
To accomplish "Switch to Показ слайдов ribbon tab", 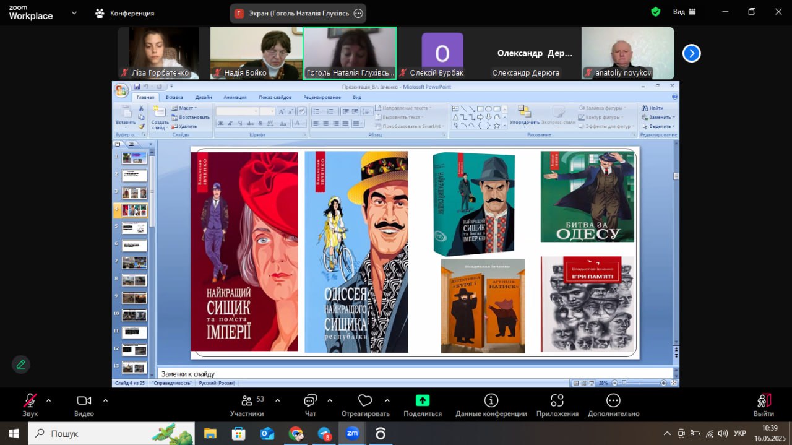I will tap(275, 97).
